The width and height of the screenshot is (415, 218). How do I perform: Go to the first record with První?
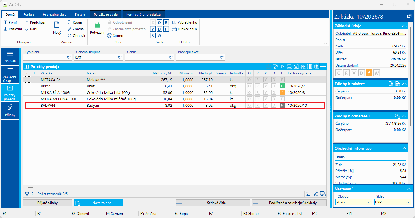[x=10, y=22]
